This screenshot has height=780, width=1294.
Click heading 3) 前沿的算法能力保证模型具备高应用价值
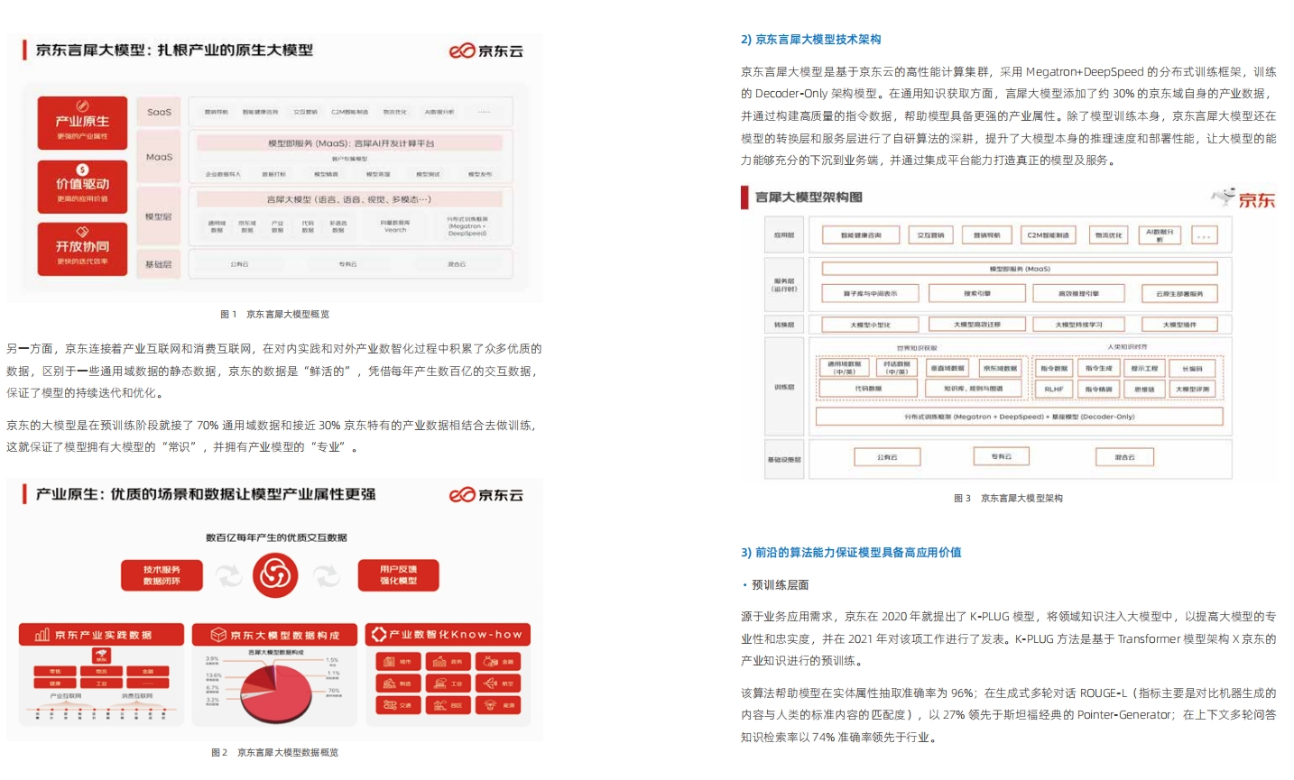pyautogui.click(x=851, y=553)
